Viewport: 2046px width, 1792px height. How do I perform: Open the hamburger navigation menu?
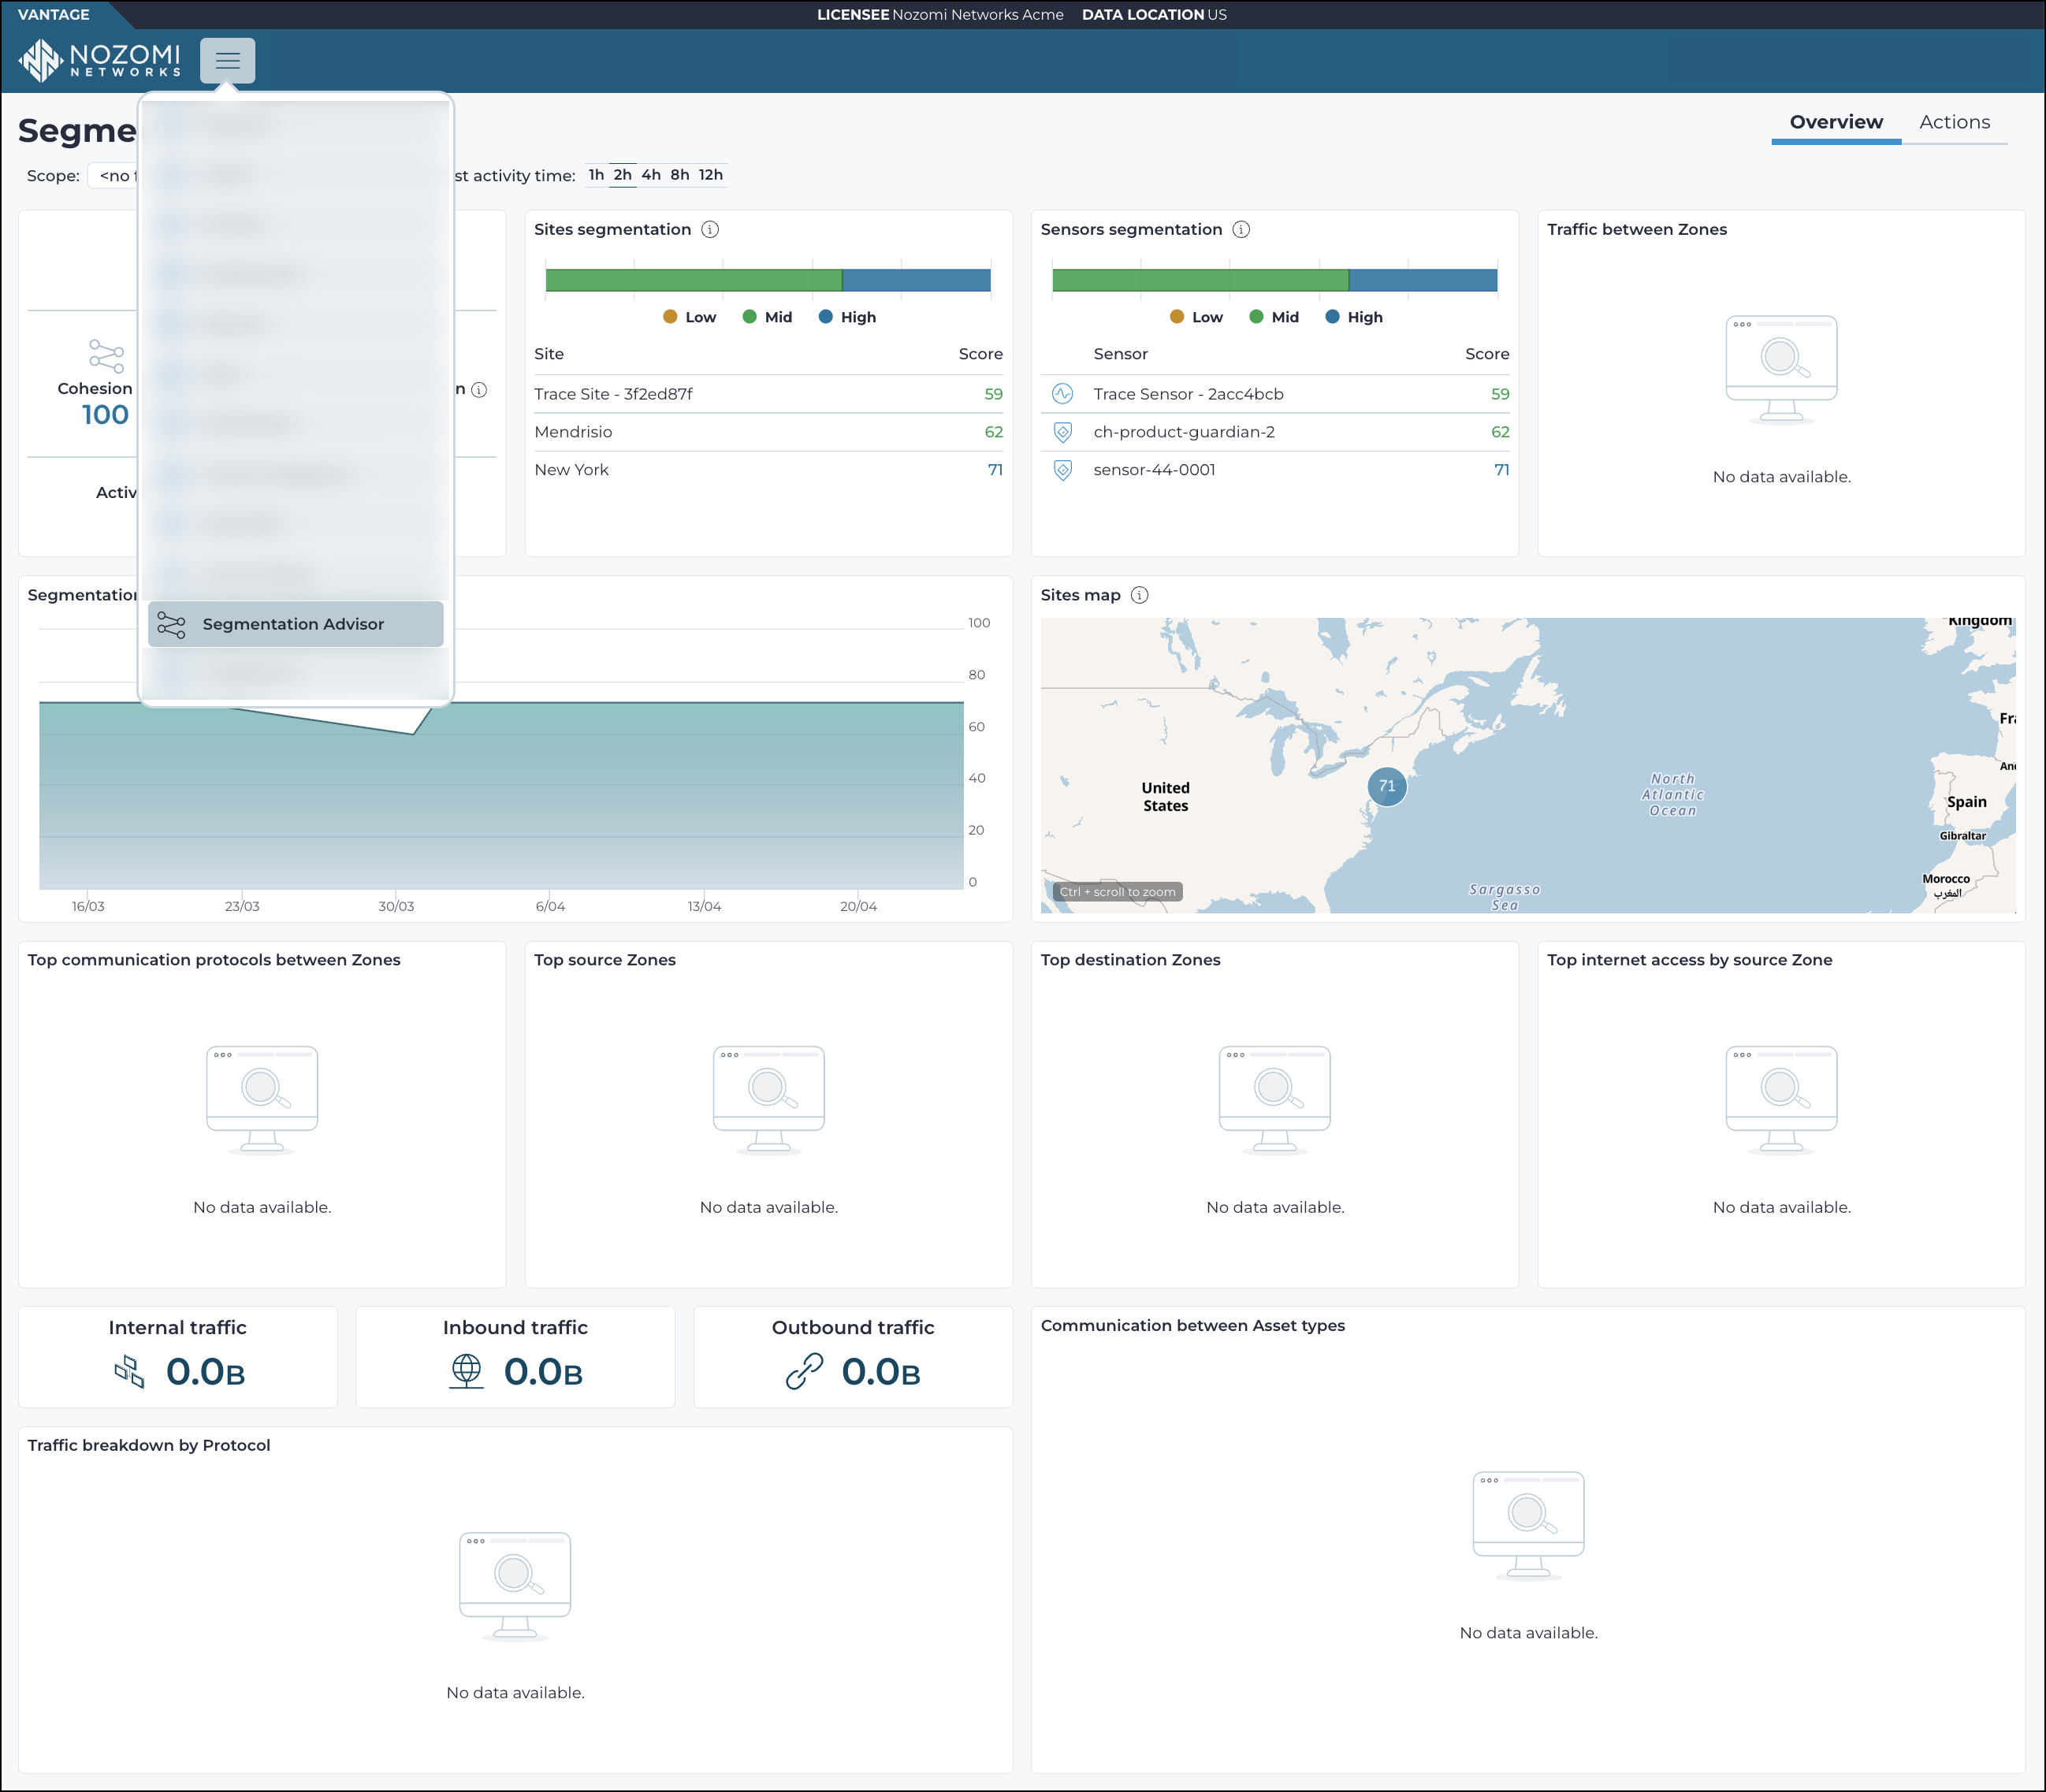click(227, 60)
